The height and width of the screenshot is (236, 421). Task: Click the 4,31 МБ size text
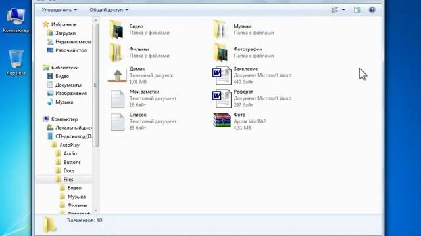tap(242, 128)
